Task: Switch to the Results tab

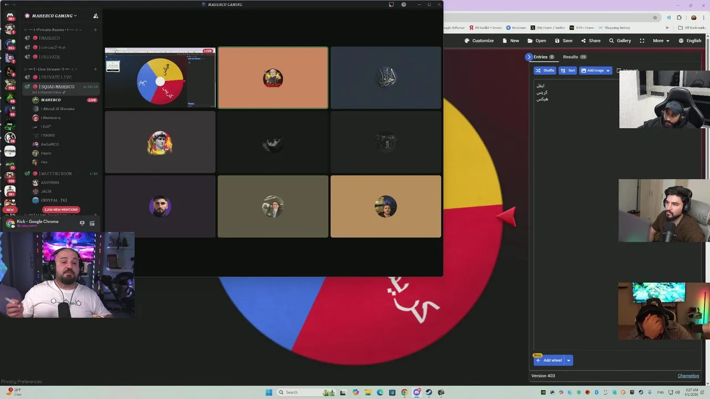Action: [x=575, y=57]
